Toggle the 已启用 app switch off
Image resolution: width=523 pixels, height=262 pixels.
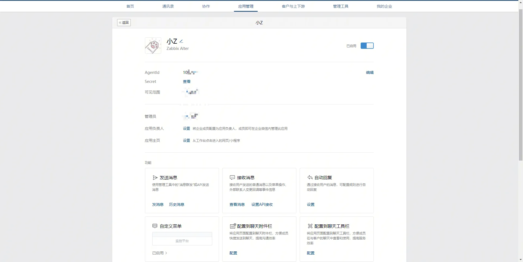pos(367,46)
